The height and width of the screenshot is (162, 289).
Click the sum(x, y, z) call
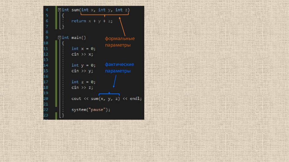click(x=105, y=99)
